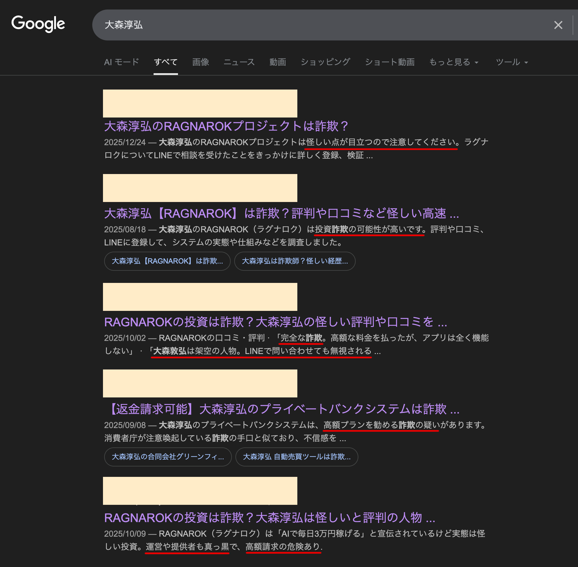Screen dimensions: 578x567
Task: Switch to AI モード
Action: (121, 62)
